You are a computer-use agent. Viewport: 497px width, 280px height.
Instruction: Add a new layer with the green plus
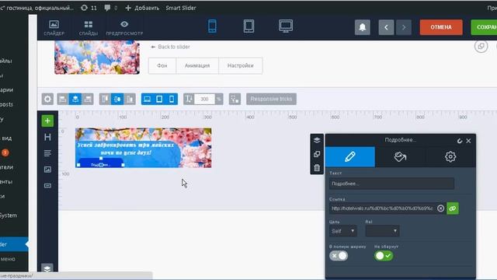(47, 121)
